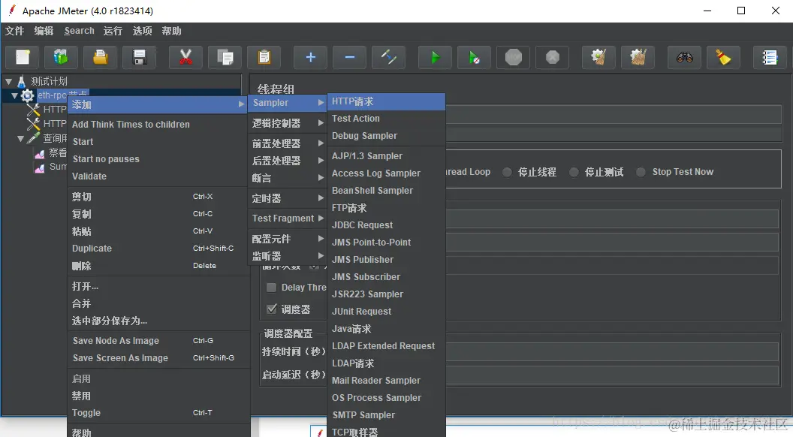Choose JDBC Request sampler
Image resolution: width=793 pixels, height=437 pixels.
[387, 225]
